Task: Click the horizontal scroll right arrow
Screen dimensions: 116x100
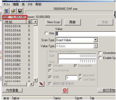Action: (x=31, y=84)
